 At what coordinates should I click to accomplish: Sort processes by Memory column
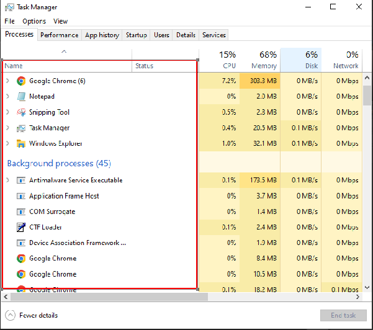260,60
